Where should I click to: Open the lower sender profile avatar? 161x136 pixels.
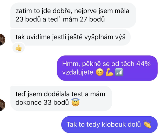(2, 105)
